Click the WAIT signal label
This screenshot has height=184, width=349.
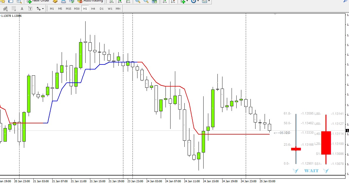click(x=311, y=171)
